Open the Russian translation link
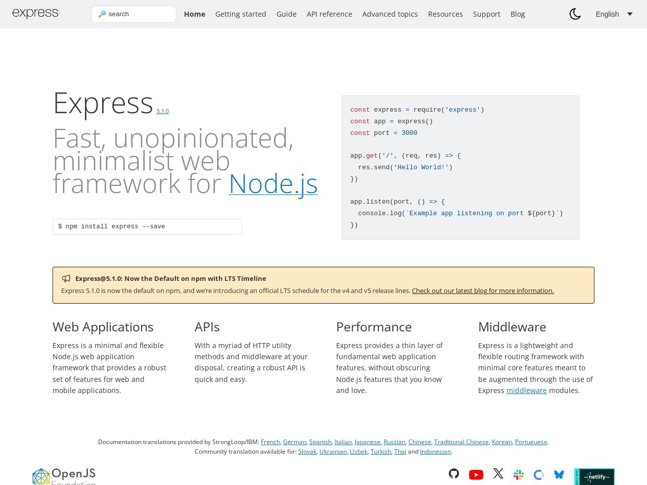 [x=394, y=442]
